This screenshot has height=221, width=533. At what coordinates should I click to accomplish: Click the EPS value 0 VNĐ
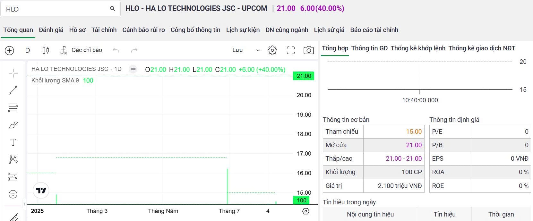pos(520,159)
